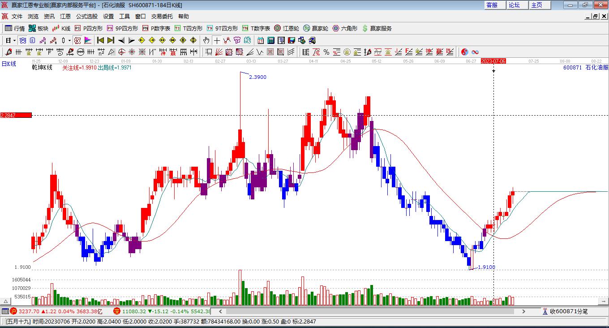Viewport: 609px width, 328px height.
Task: Open 赢家服务 service page
Action: 377,28
